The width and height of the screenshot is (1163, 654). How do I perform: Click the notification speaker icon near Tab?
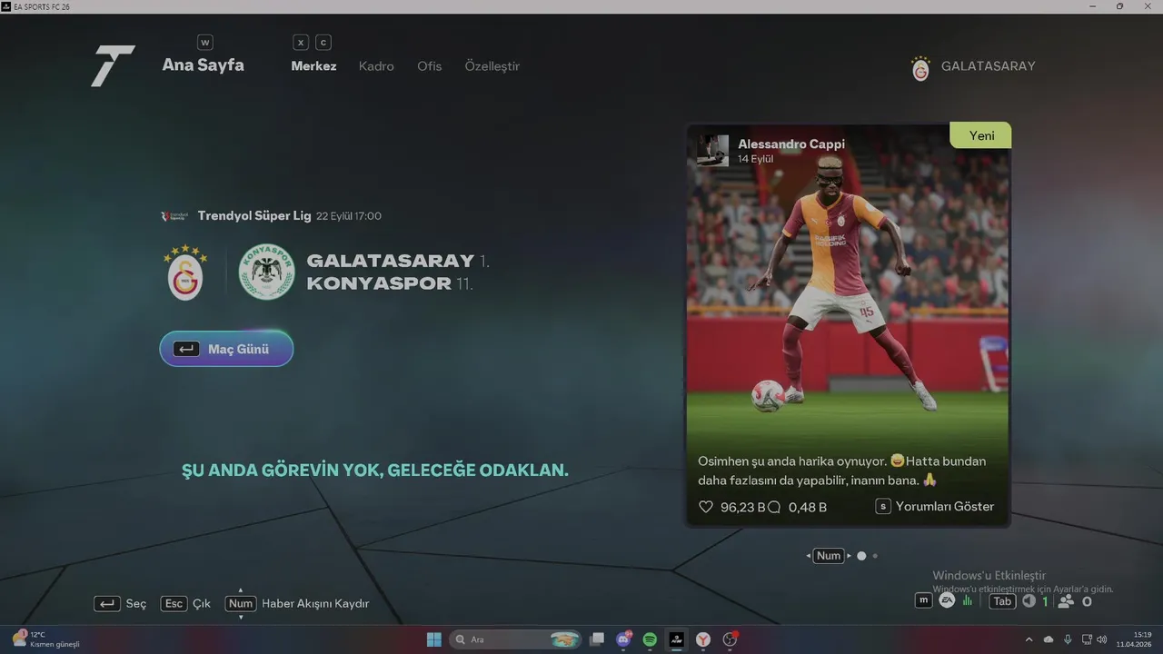click(1029, 601)
